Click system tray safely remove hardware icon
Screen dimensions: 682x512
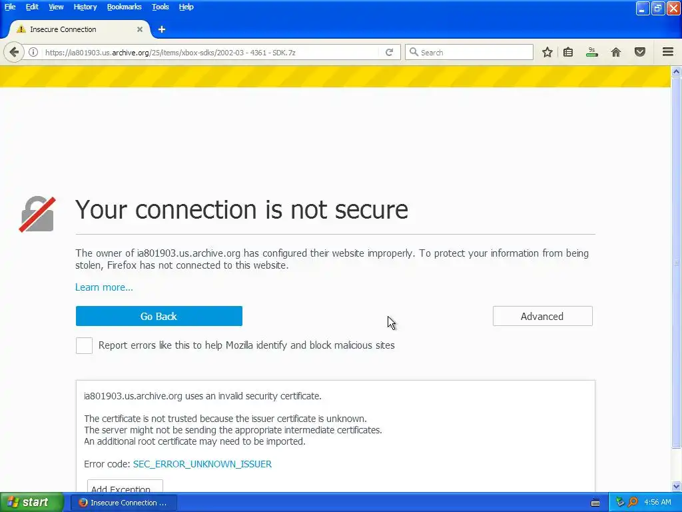click(x=620, y=502)
